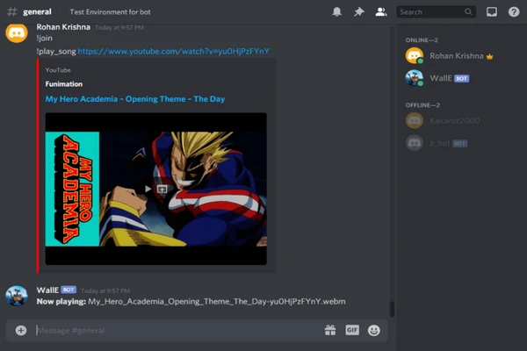Click WallE avatar in member list
The height and width of the screenshot is (351, 527).
tap(414, 78)
